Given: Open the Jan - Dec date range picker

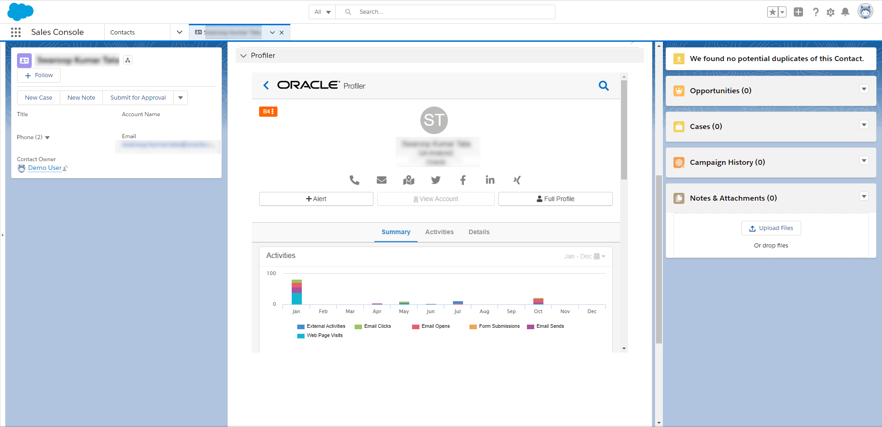Looking at the screenshot, I should tap(585, 256).
